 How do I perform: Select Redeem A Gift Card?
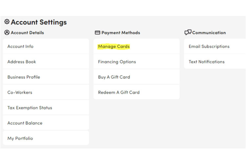tap(119, 92)
